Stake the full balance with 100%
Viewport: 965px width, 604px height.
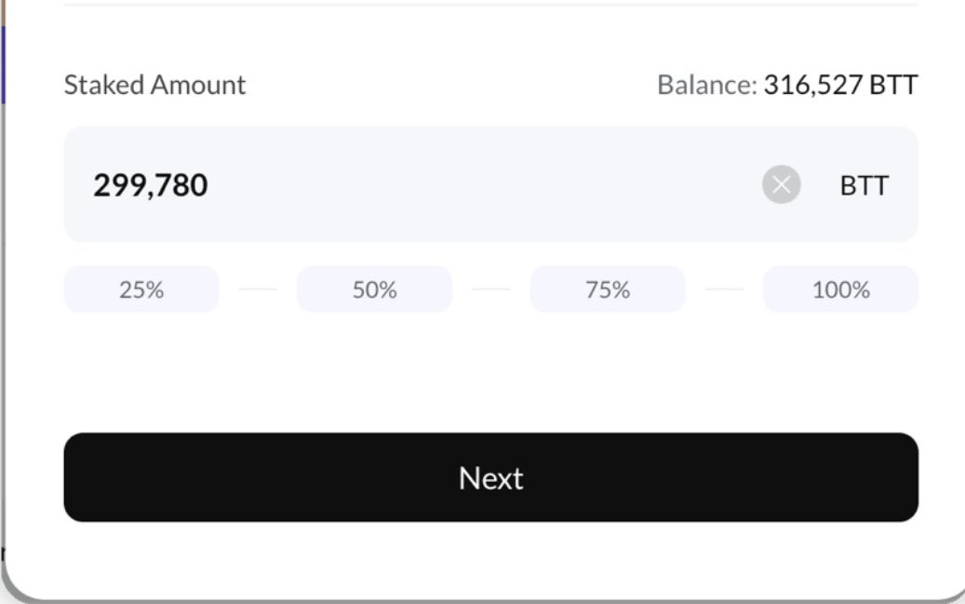tap(840, 289)
